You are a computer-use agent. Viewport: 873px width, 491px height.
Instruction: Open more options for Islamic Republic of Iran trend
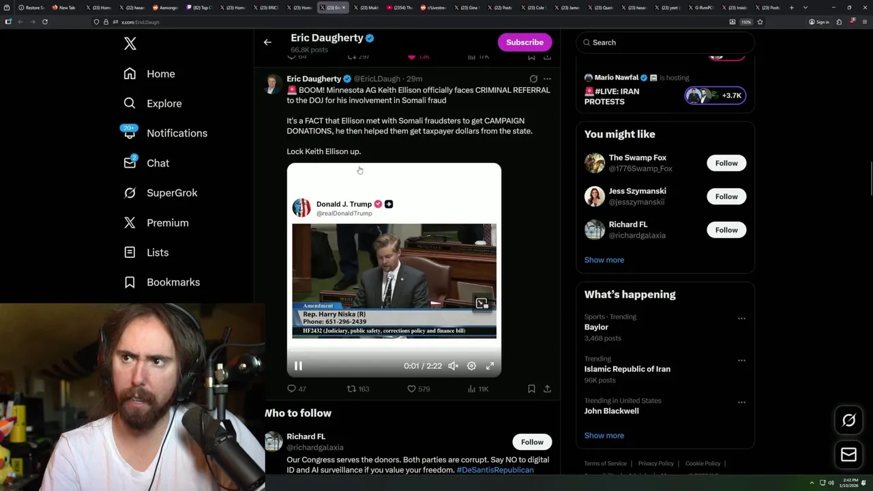[x=741, y=361]
